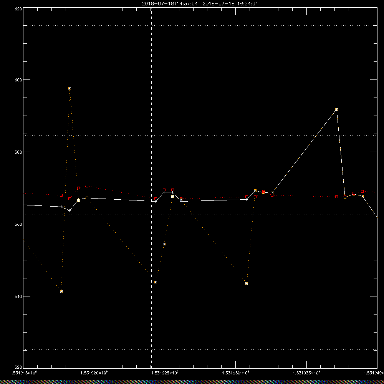Click the start timestamp 2018-07-18T14:37:04 in title
Viewport: 384px width, 384px height.
tap(170, 4)
